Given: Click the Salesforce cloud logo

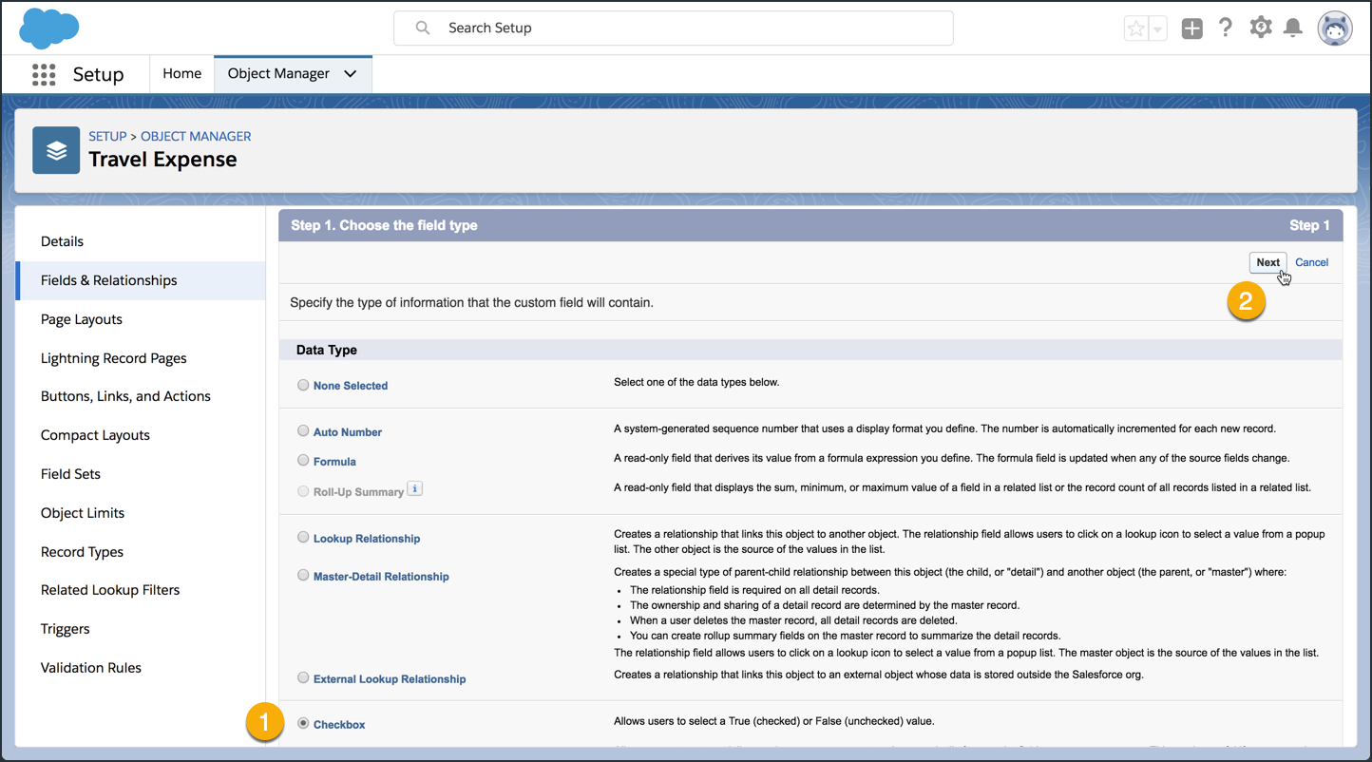Looking at the screenshot, I should [48, 28].
